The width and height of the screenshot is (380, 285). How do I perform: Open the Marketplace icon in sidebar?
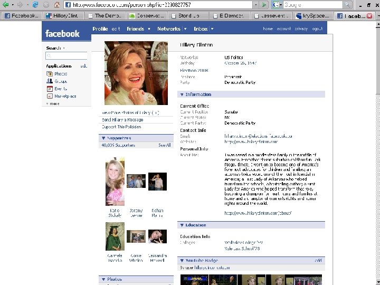(x=50, y=96)
